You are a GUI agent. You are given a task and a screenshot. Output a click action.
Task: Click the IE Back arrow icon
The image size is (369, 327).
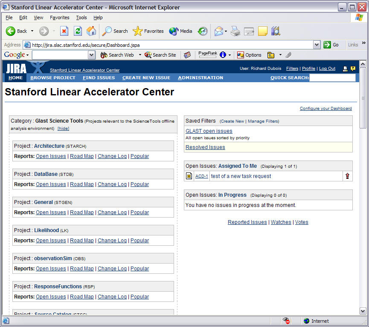pyautogui.click(x=11, y=31)
